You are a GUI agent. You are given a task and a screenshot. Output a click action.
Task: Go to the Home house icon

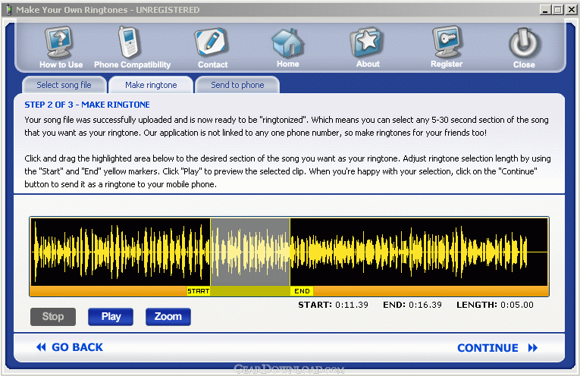(x=288, y=42)
